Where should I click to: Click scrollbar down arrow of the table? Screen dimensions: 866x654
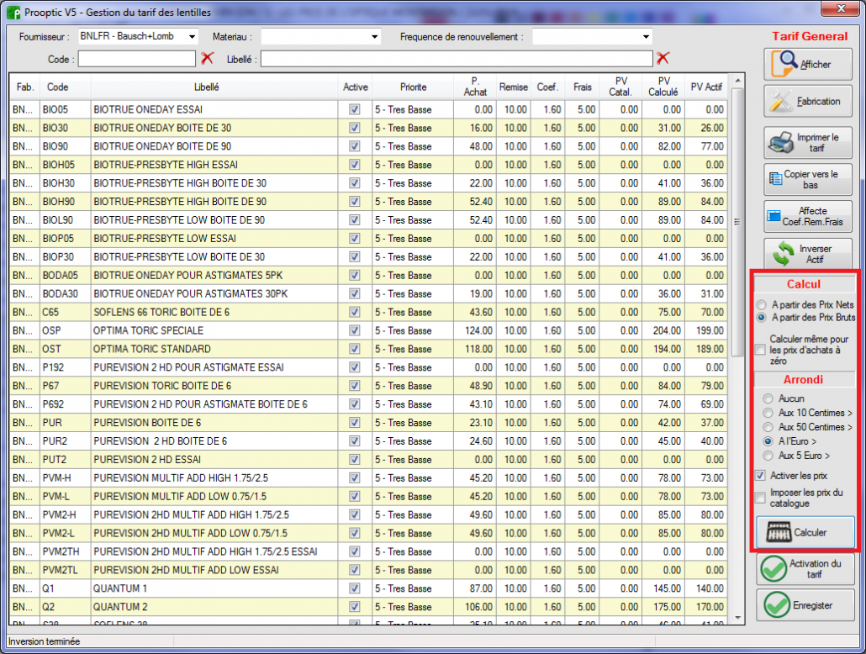point(737,618)
